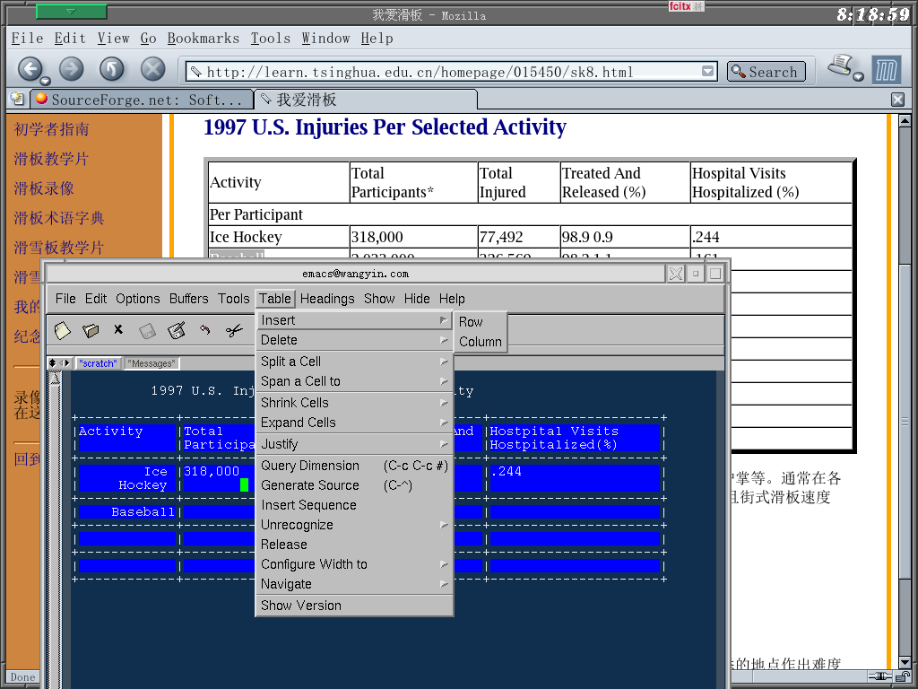Click the Search button beside URL bar
The width and height of the screenshot is (918, 689).
(x=766, y=72)
